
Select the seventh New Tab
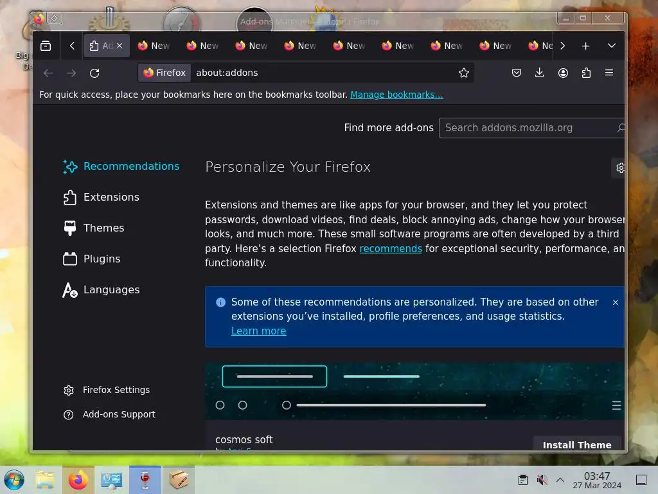447,46
